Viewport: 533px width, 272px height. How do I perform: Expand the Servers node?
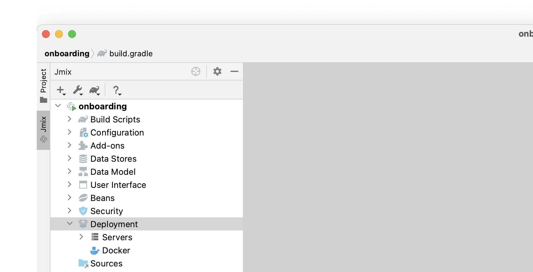81,237
